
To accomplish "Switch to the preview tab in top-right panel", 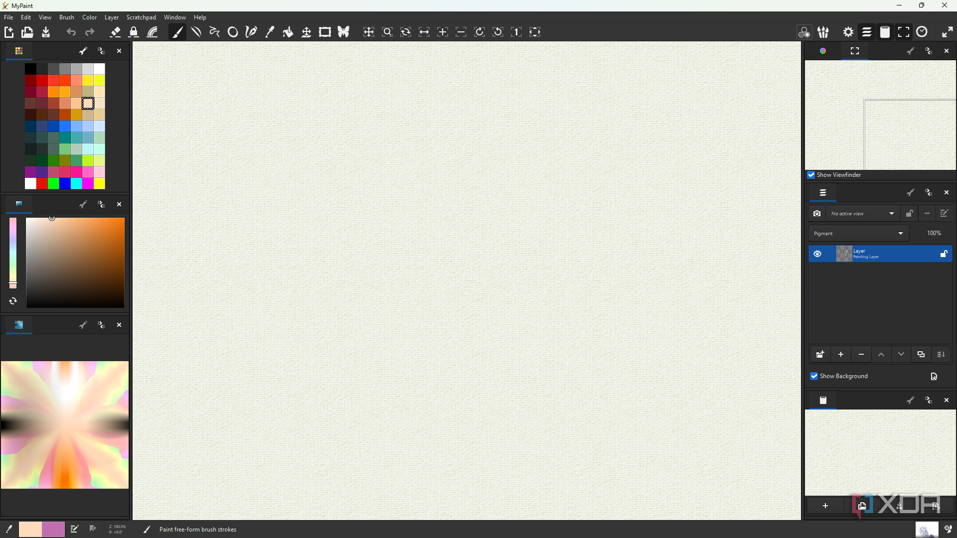I will tap(855, 51).
